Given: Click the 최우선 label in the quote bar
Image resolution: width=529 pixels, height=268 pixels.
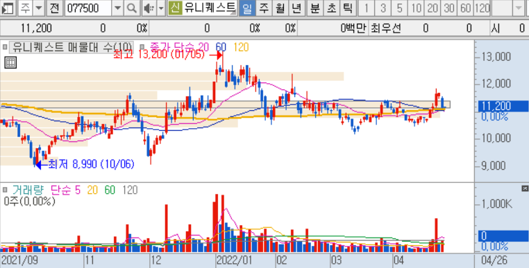Looking at the screenshot, I should [x=386, y=28].
